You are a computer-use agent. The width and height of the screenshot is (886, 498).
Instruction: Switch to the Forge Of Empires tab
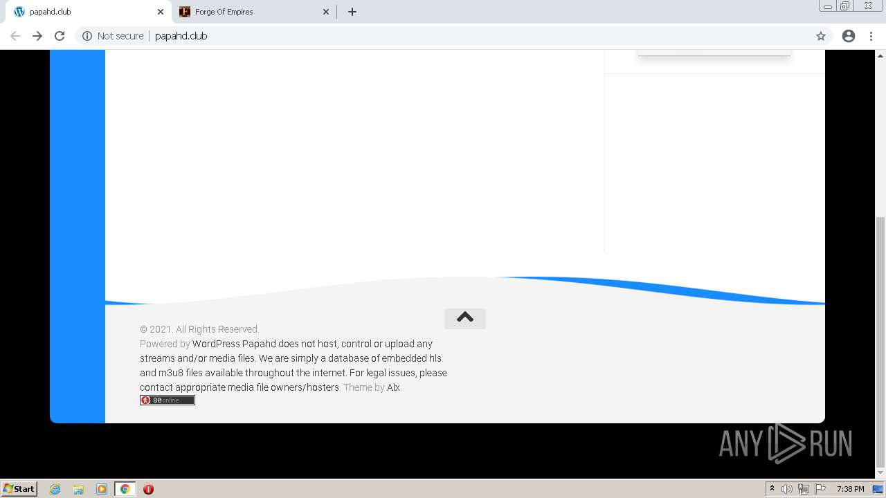click(253, 12)
